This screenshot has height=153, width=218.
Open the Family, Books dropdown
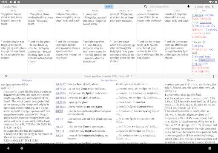[109, 80]
